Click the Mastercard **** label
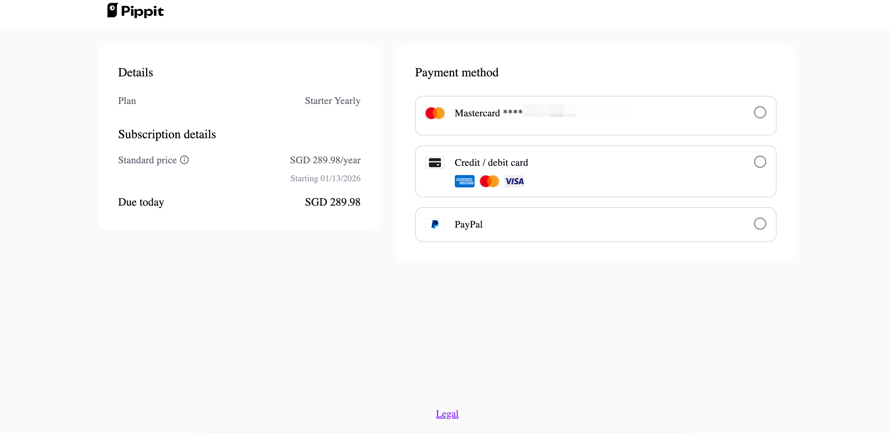 488,113
